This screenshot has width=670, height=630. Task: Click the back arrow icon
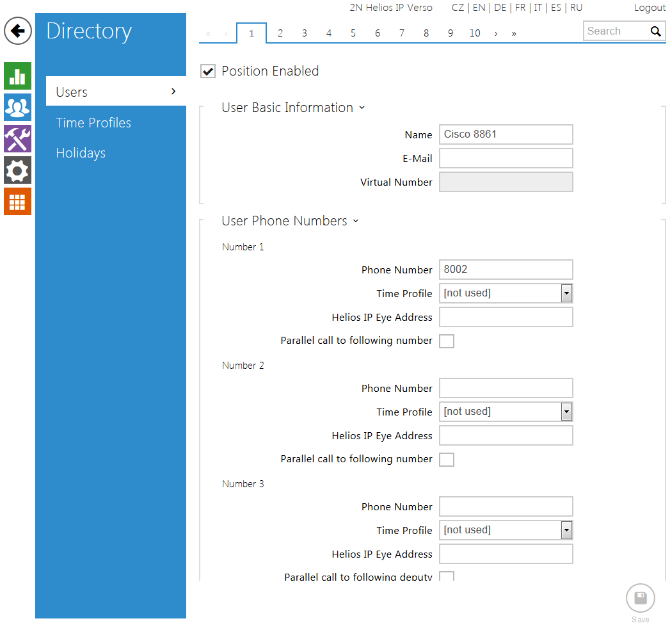tap(18, 31)
